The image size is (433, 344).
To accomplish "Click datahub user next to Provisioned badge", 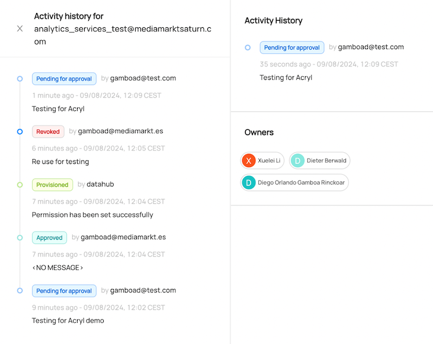I will [100, 184].
